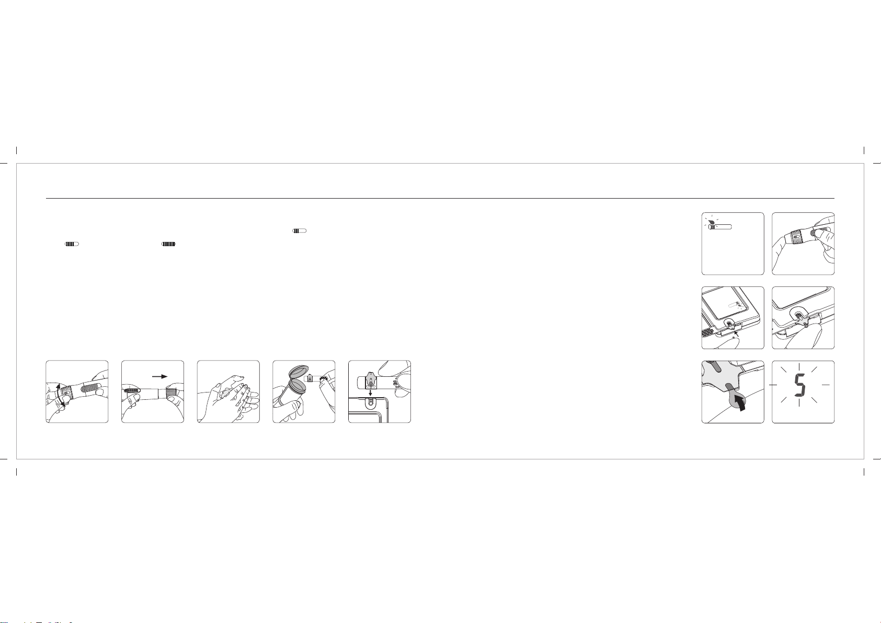Select the finger touching star-shaped strip illustration
This screenshot has width=881, height=623.
(803, 318)
